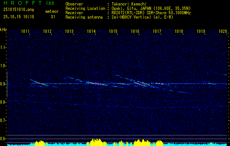This screenshot has height=146, width=230.
Task: Click the 1012 time axis marker
Action: pyautogui.click(x=47, y=31)
